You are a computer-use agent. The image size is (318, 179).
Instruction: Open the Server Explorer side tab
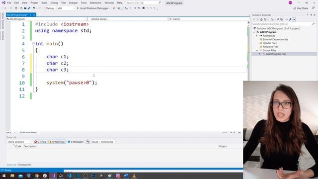click(2, 21)
